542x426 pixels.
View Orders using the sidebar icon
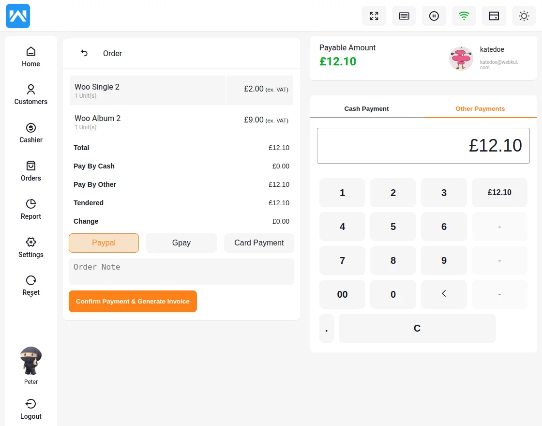tap(30, 171)
